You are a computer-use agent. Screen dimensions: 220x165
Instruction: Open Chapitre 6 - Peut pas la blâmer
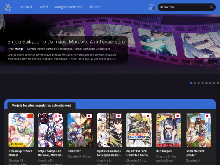pyautogui.click(x=167, y=158)
